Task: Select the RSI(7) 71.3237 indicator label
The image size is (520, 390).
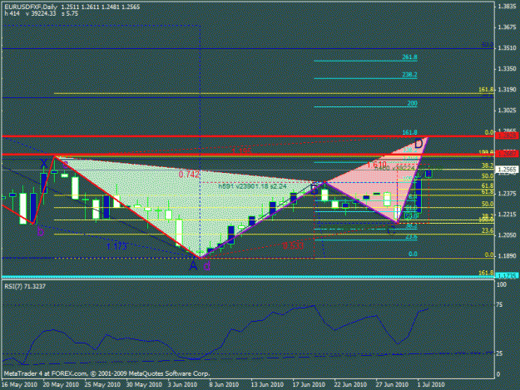Action: coord(25,286)
